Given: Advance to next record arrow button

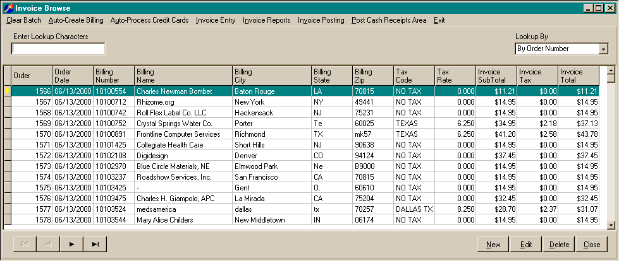Looking at the screenshot, I should click(x=71, y=244).
